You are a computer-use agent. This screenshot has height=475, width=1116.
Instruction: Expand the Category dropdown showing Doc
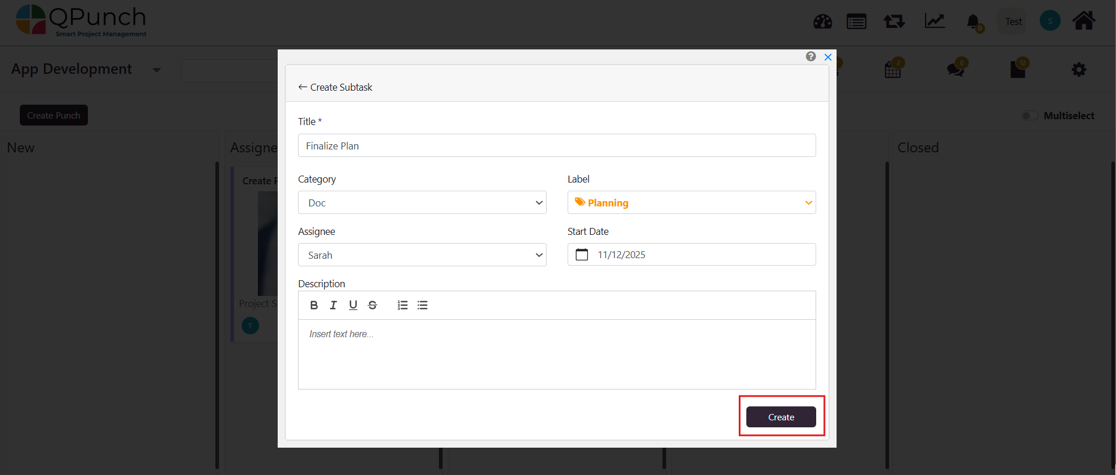pyautogui.click(x=422, y=203)
